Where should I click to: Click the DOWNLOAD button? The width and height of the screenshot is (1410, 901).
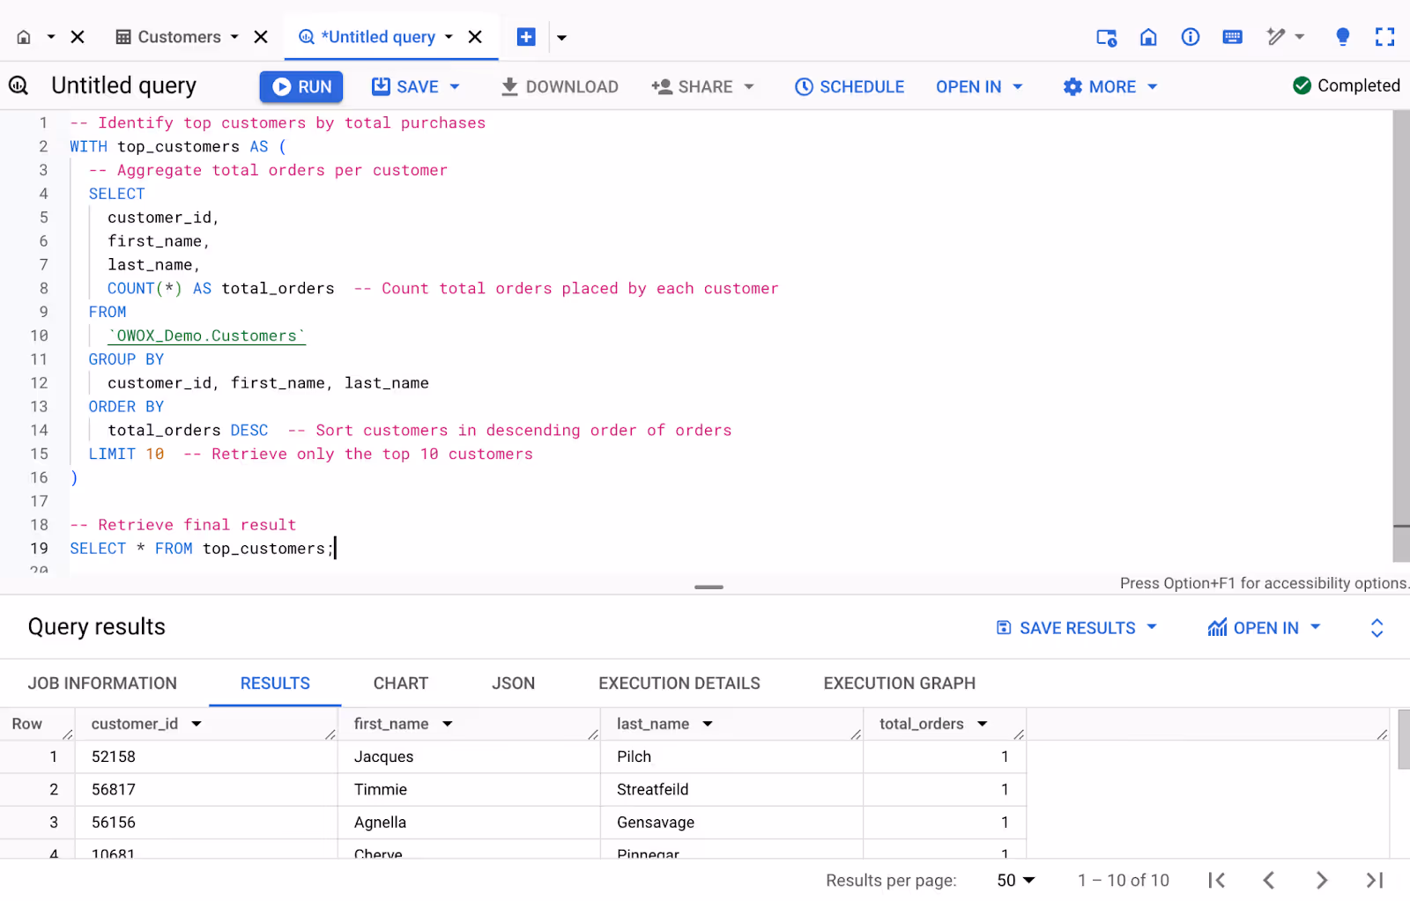[x=560, y=86]
